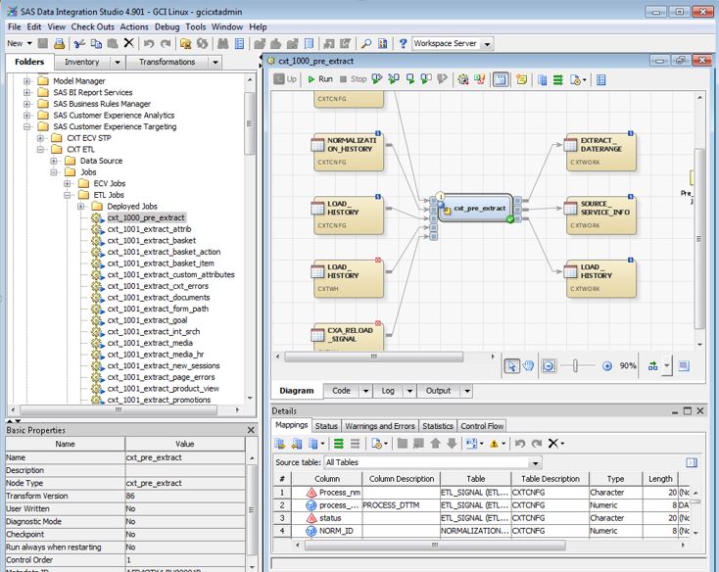
Task: Click the Paste clipboard icon
Action: click(113, 43)
